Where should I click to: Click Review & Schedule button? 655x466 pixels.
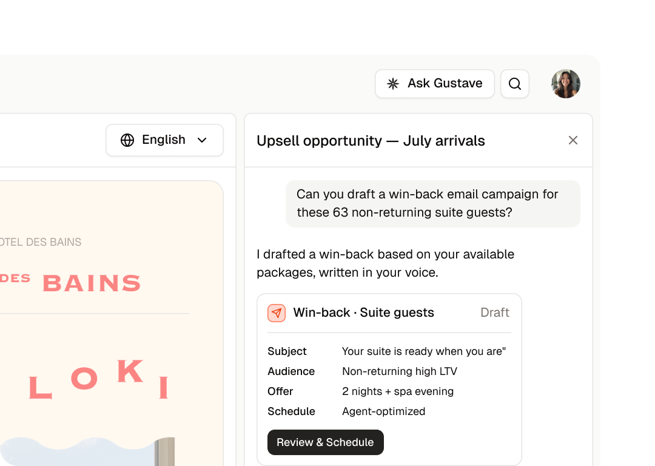click(x=326, y=442)
